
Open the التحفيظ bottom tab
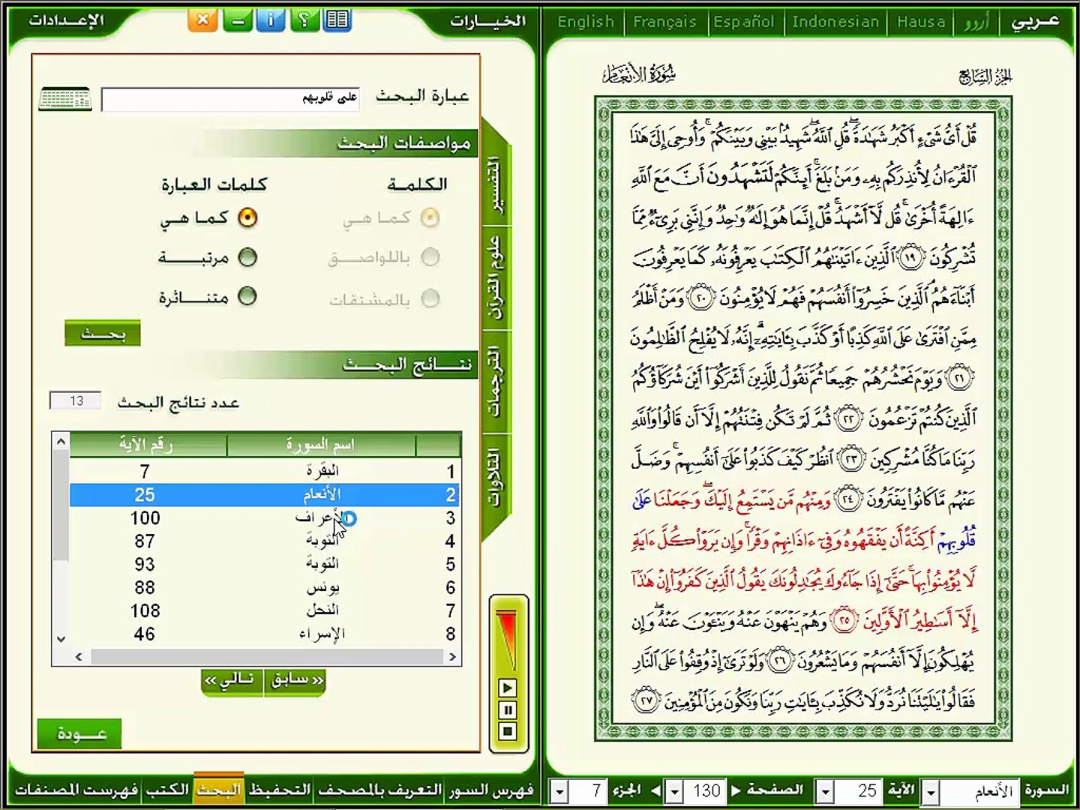point(280,790)
